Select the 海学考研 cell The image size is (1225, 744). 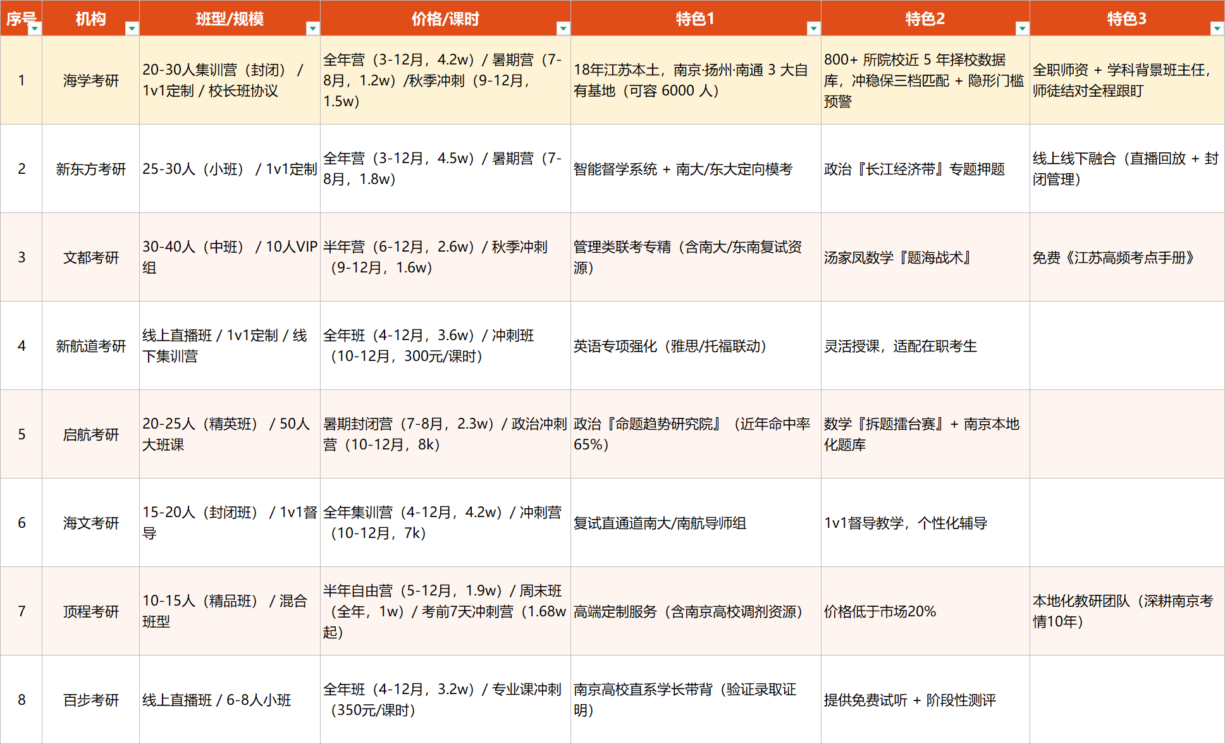pyautogui.click(x=91, y=80)
